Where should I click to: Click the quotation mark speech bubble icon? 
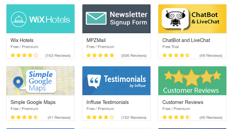(94, 81)
